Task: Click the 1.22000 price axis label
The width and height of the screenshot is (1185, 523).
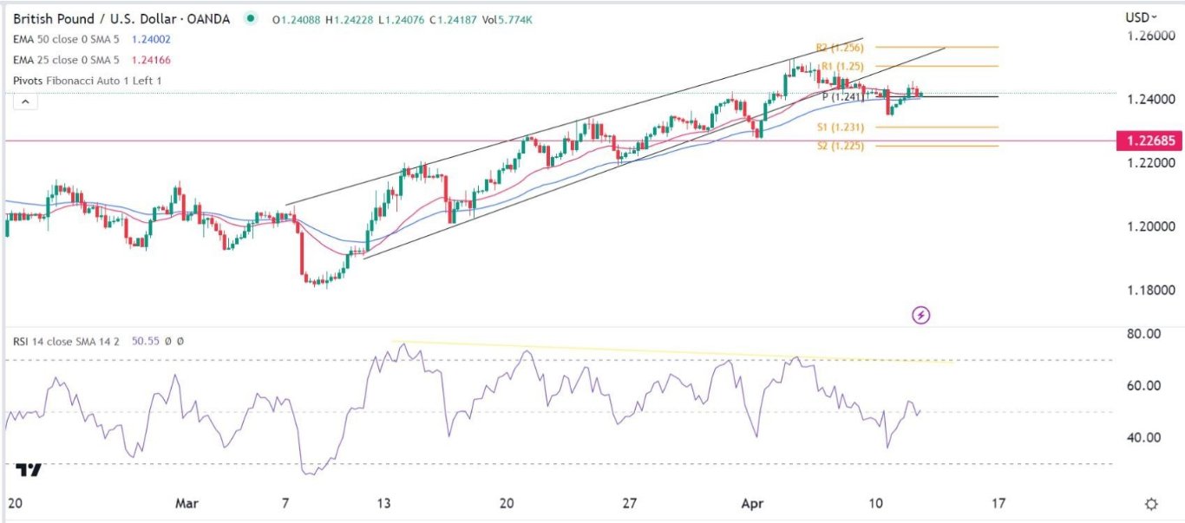Action: 1149,163
